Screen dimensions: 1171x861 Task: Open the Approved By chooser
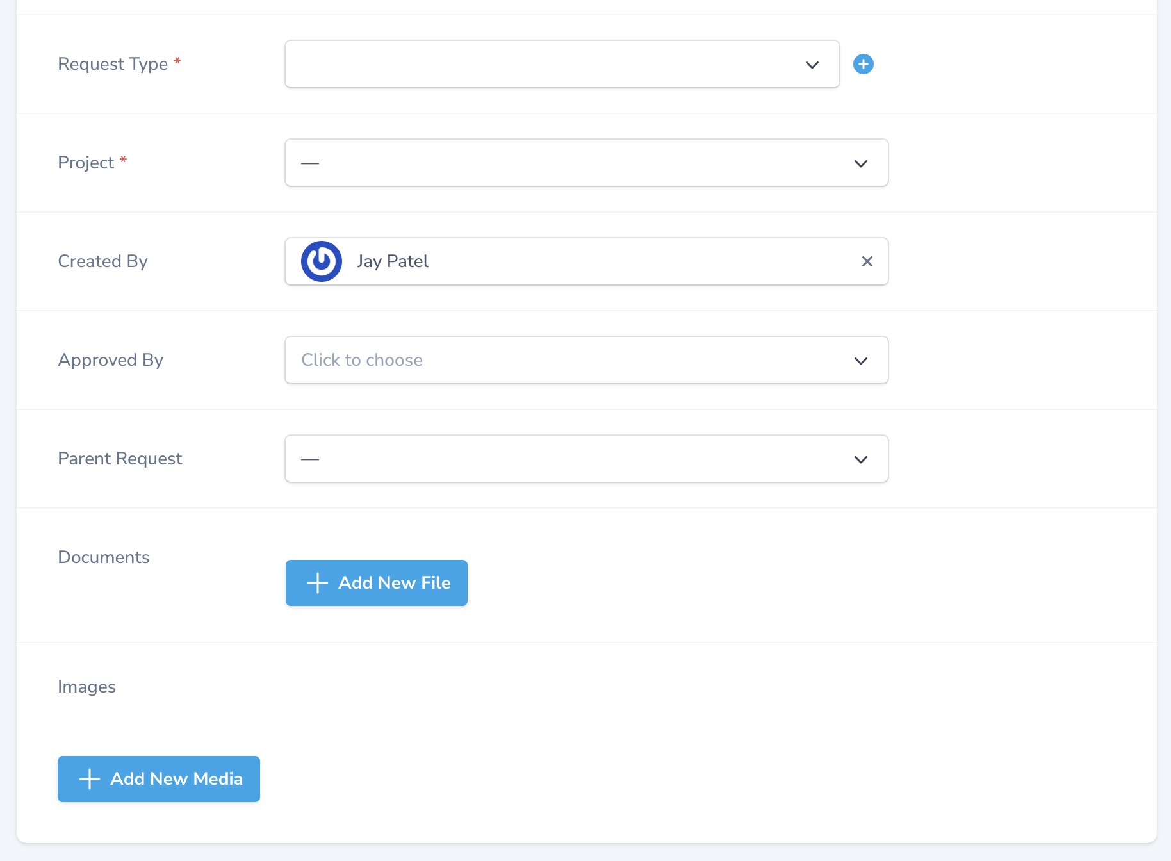click(x=586, y=360)
